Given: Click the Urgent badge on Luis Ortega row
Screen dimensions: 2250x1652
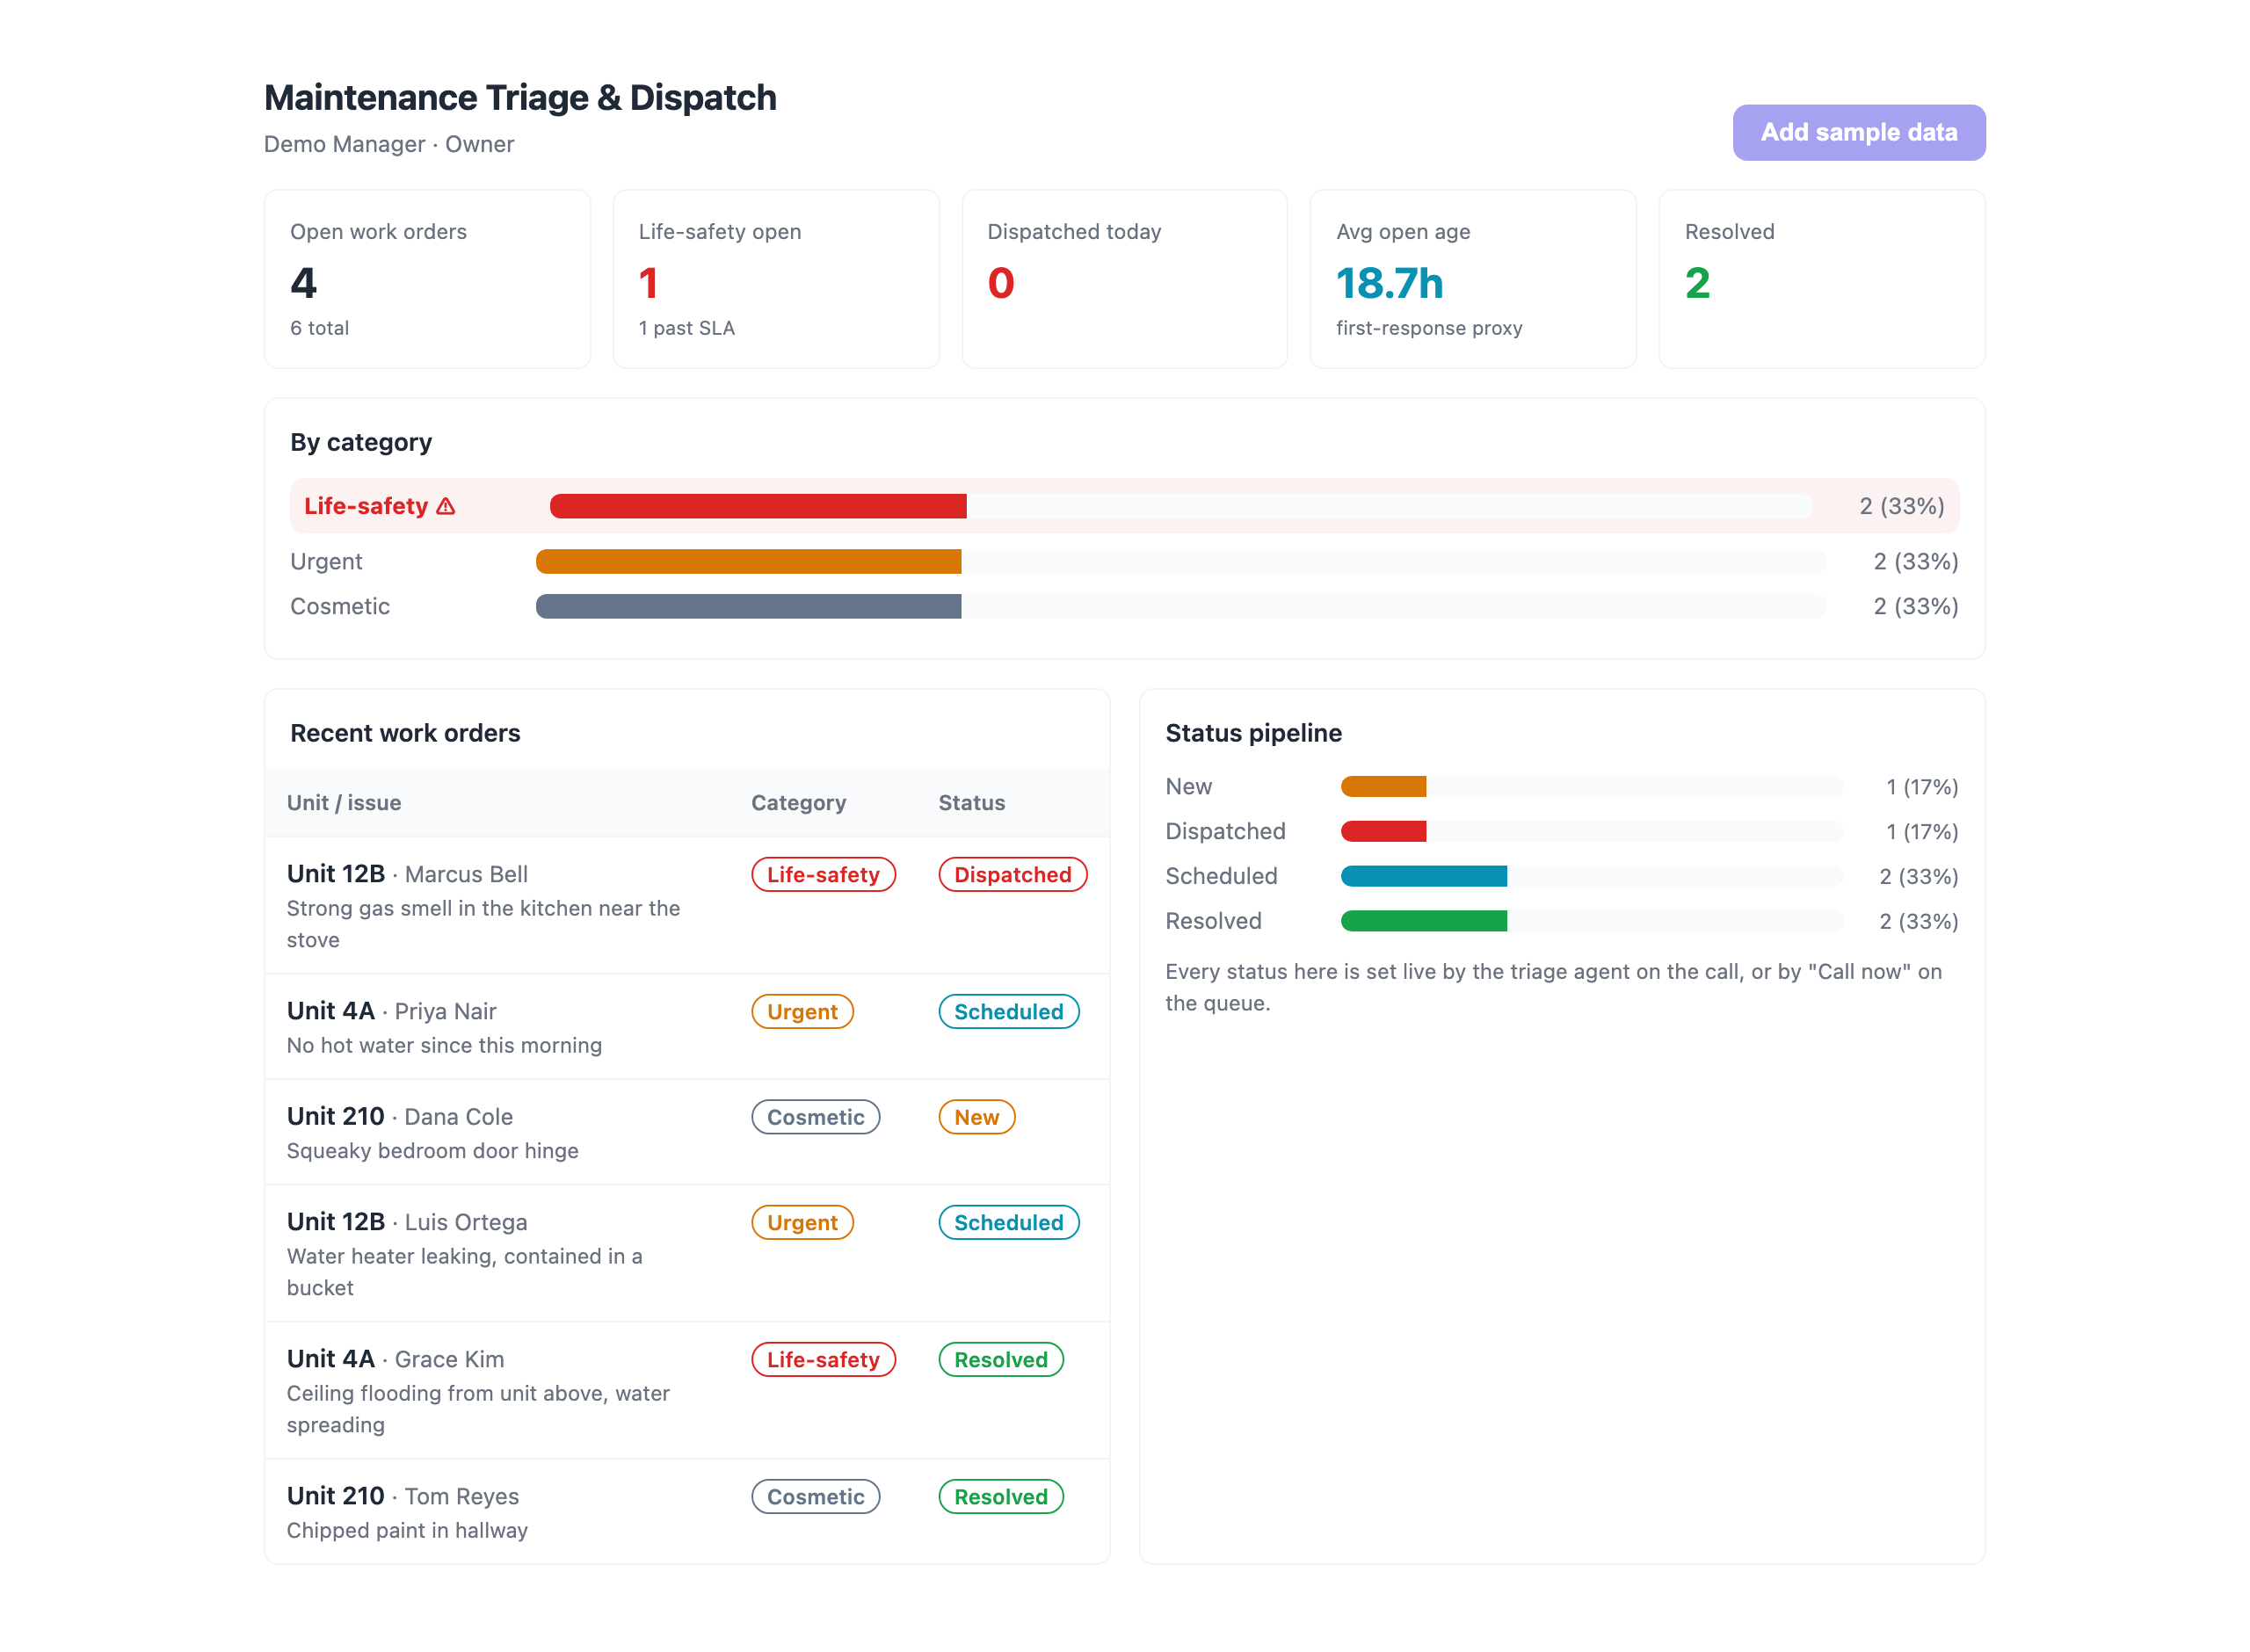Looking at the screenshot, I should click(x=802, y=1222).
